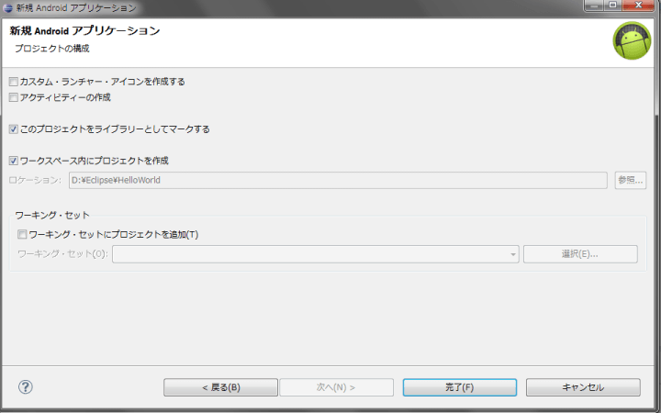661x413 pixels.
Task: Expand the ワーキング・セット(O) dropdown
Action: coord(513,254)
